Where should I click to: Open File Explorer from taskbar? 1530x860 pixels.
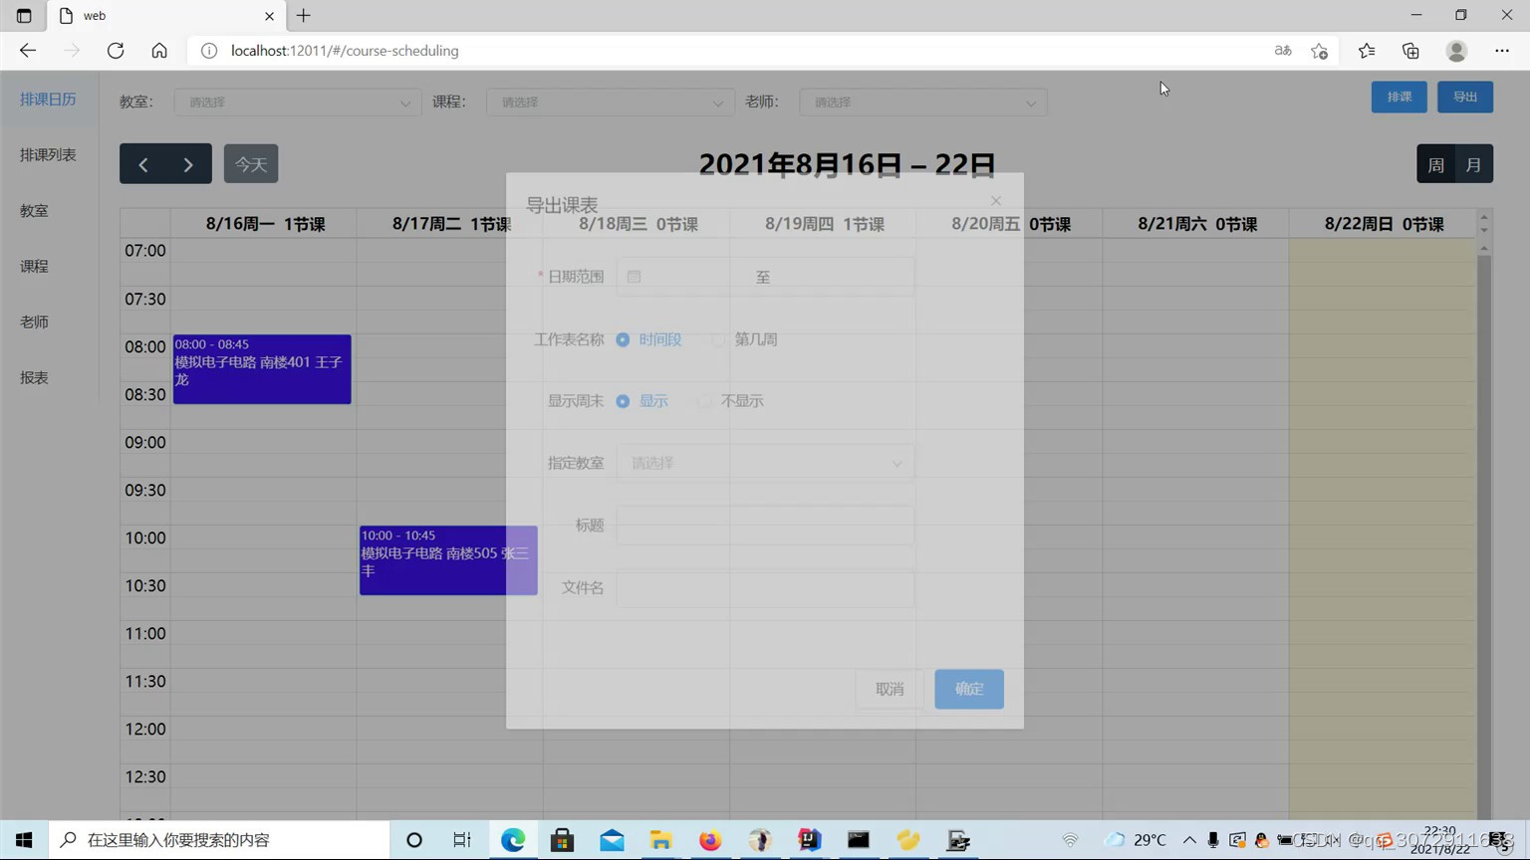tap(661, 840)
